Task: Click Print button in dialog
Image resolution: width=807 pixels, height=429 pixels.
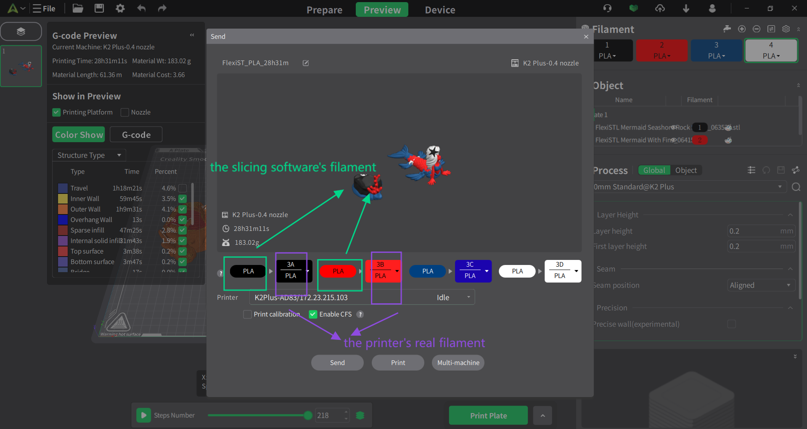Action: point(398,363)
